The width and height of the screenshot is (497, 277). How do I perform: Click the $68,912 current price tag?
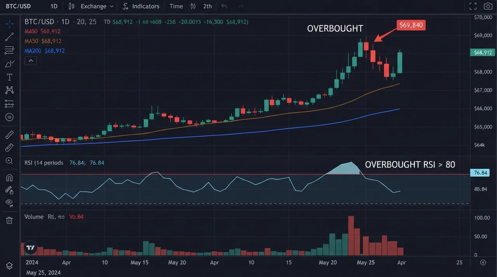pos(483,52)
